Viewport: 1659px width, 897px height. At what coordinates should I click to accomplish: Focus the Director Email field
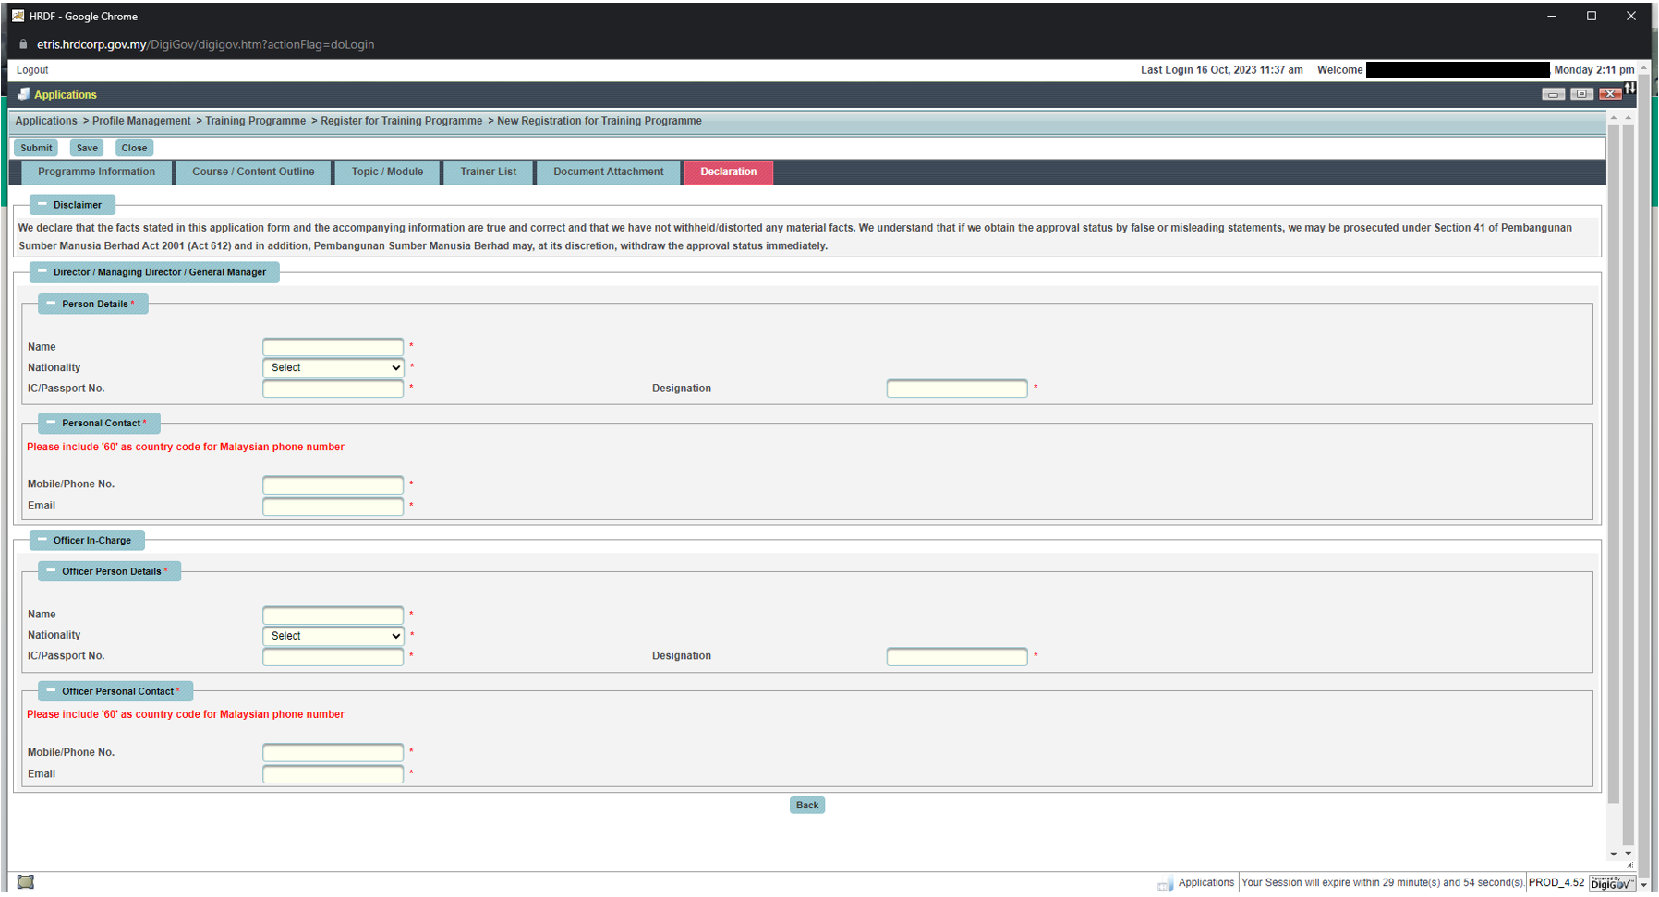(x=333, y=506)
